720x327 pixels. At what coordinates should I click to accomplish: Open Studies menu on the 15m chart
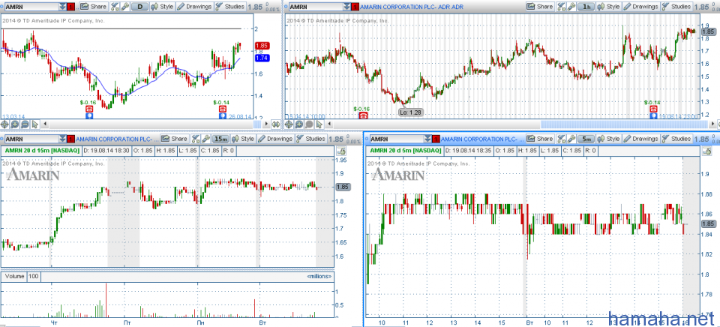pyautogui.click(x=311, y=139)
